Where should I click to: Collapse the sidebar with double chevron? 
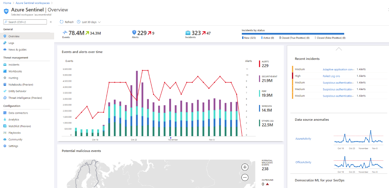click(x=51, y=22)
